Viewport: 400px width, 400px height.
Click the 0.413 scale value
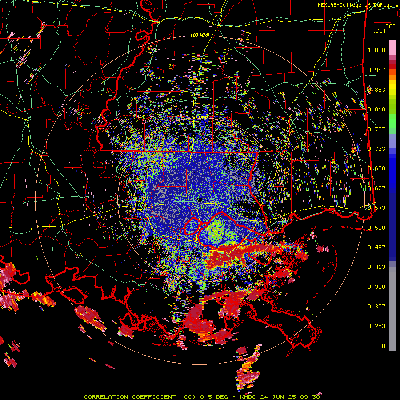click(x=376, y=267)
